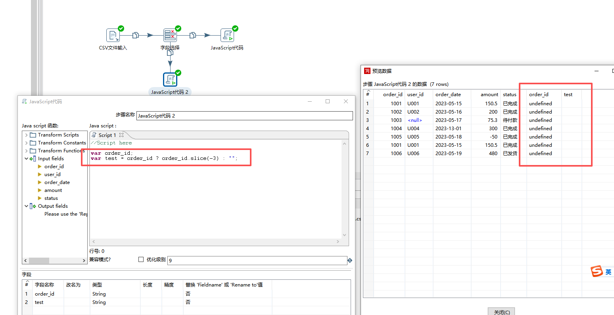Select the 字段选择 step icon on canvas
This screenshot has width=614, height=315.
[170, 35]
